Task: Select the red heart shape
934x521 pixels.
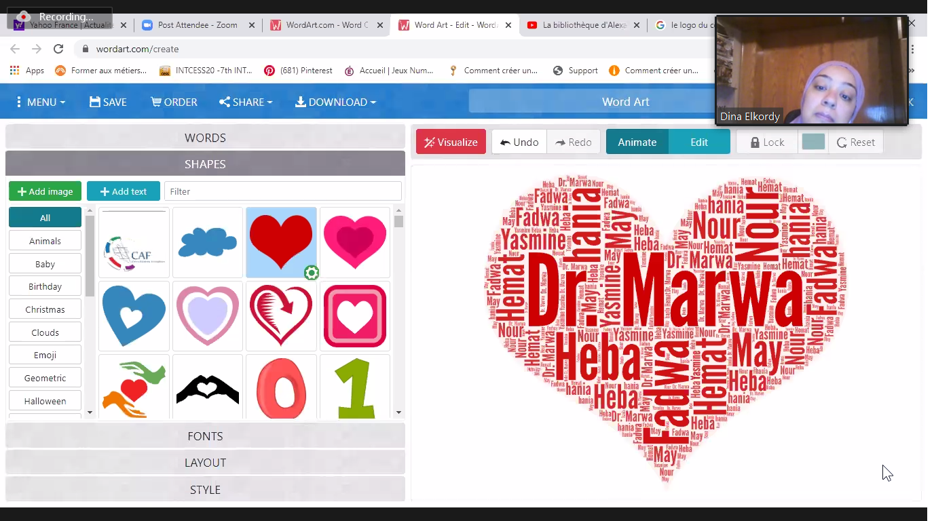Action: (281, 242)
